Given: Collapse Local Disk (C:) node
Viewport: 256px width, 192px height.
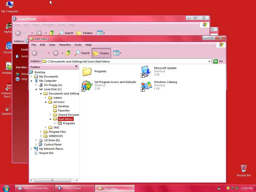Looking at the screenshot, I should [36, 89].
